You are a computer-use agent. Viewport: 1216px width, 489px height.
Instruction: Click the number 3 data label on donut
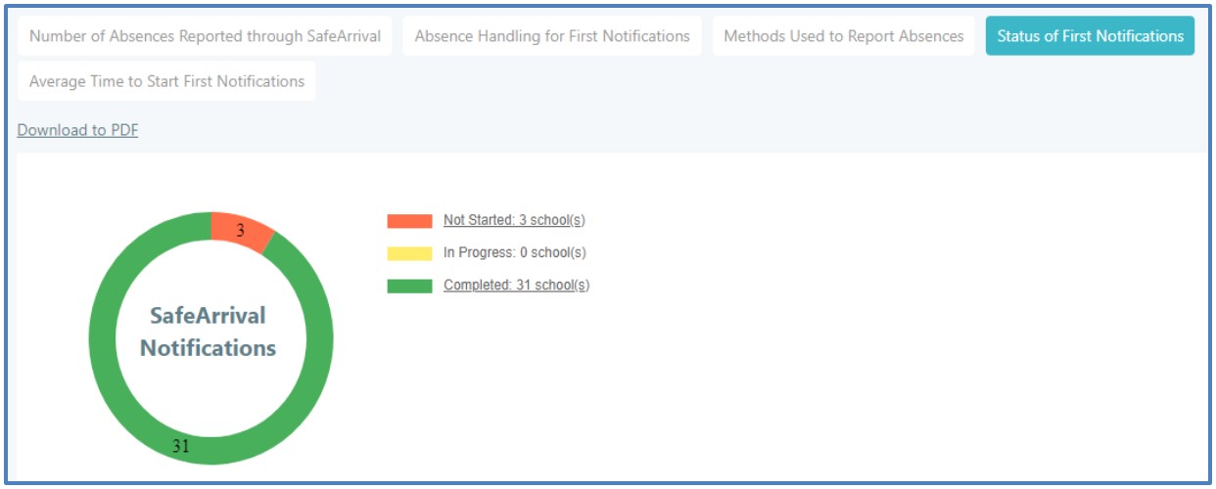pyautogui.click(x=240, y=231)
